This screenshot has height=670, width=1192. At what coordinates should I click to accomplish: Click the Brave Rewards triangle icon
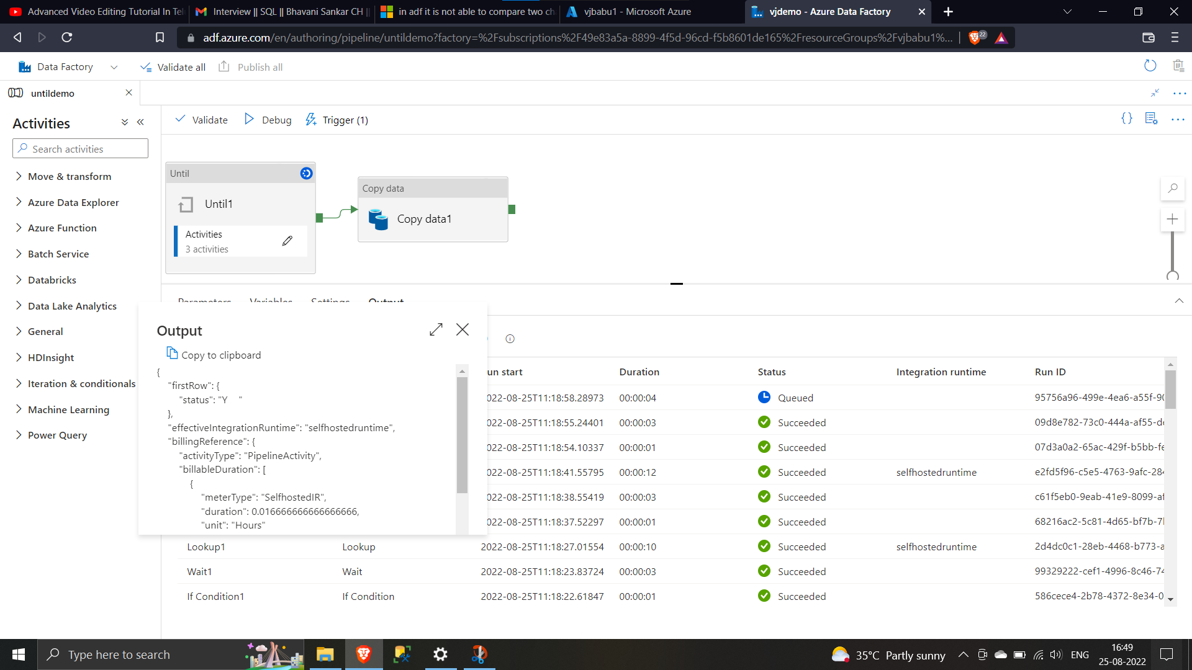[x=1001, y=38]
